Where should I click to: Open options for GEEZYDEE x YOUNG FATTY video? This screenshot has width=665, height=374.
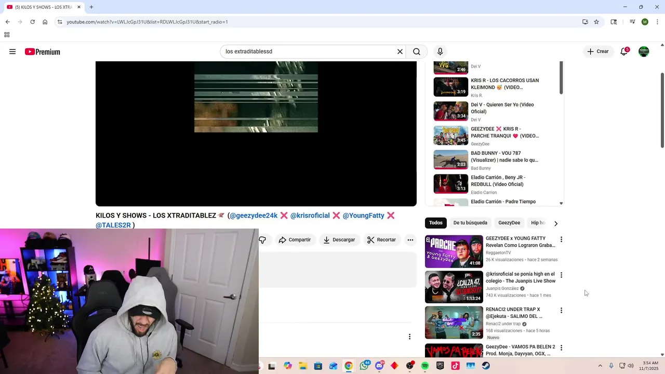(561, 239)
